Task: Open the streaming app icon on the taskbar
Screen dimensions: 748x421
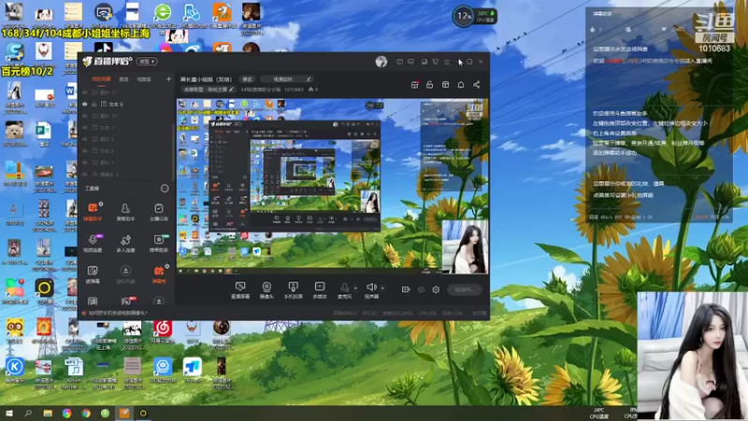Action: 124,414
